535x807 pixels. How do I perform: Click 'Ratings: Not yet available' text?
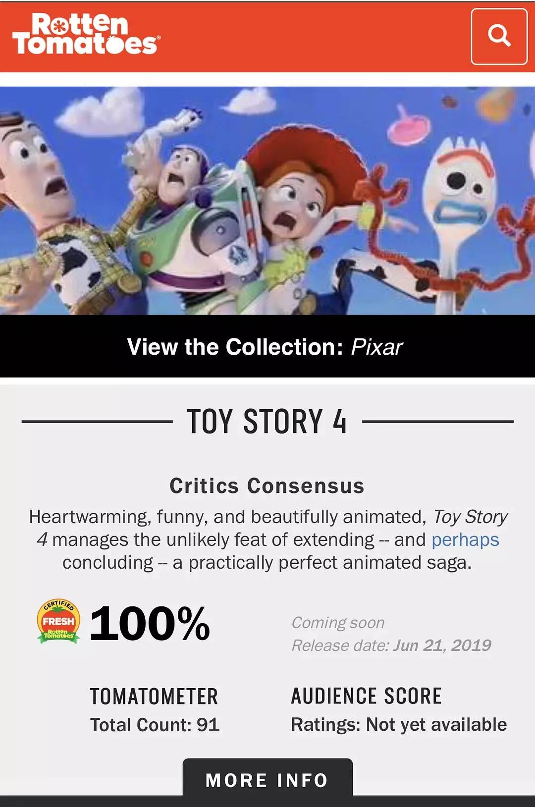(x=399, y=724)
